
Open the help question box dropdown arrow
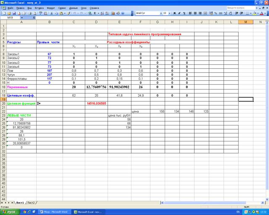(257, 8)
